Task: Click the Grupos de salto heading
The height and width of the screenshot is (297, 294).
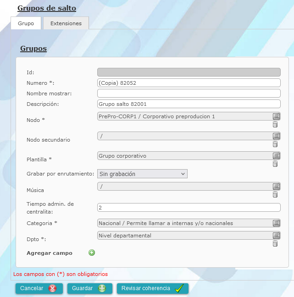Action: pos(47,8)
